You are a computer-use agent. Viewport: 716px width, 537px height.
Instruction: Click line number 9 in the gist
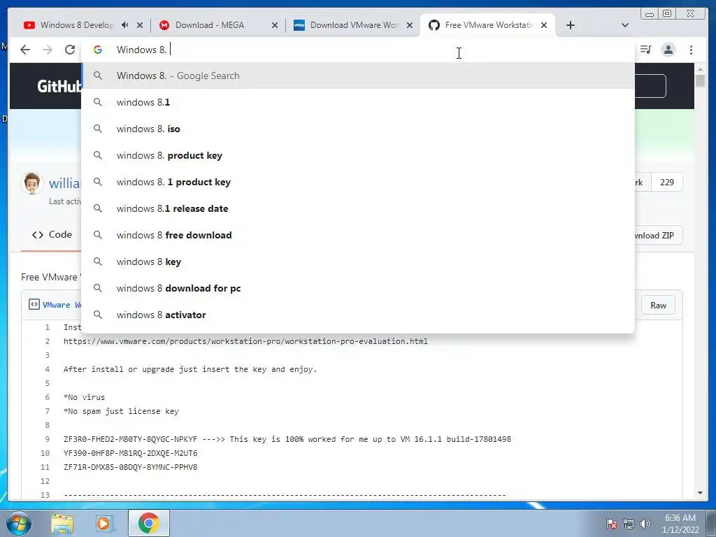tap(47, 439)
